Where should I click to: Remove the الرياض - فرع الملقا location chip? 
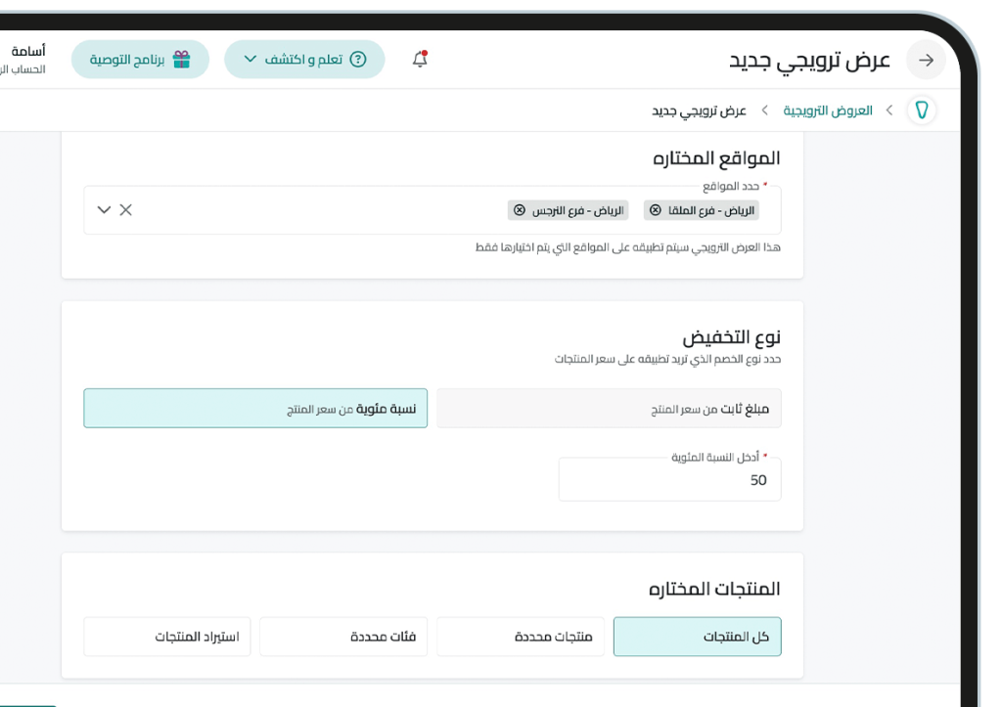[656, 209]
